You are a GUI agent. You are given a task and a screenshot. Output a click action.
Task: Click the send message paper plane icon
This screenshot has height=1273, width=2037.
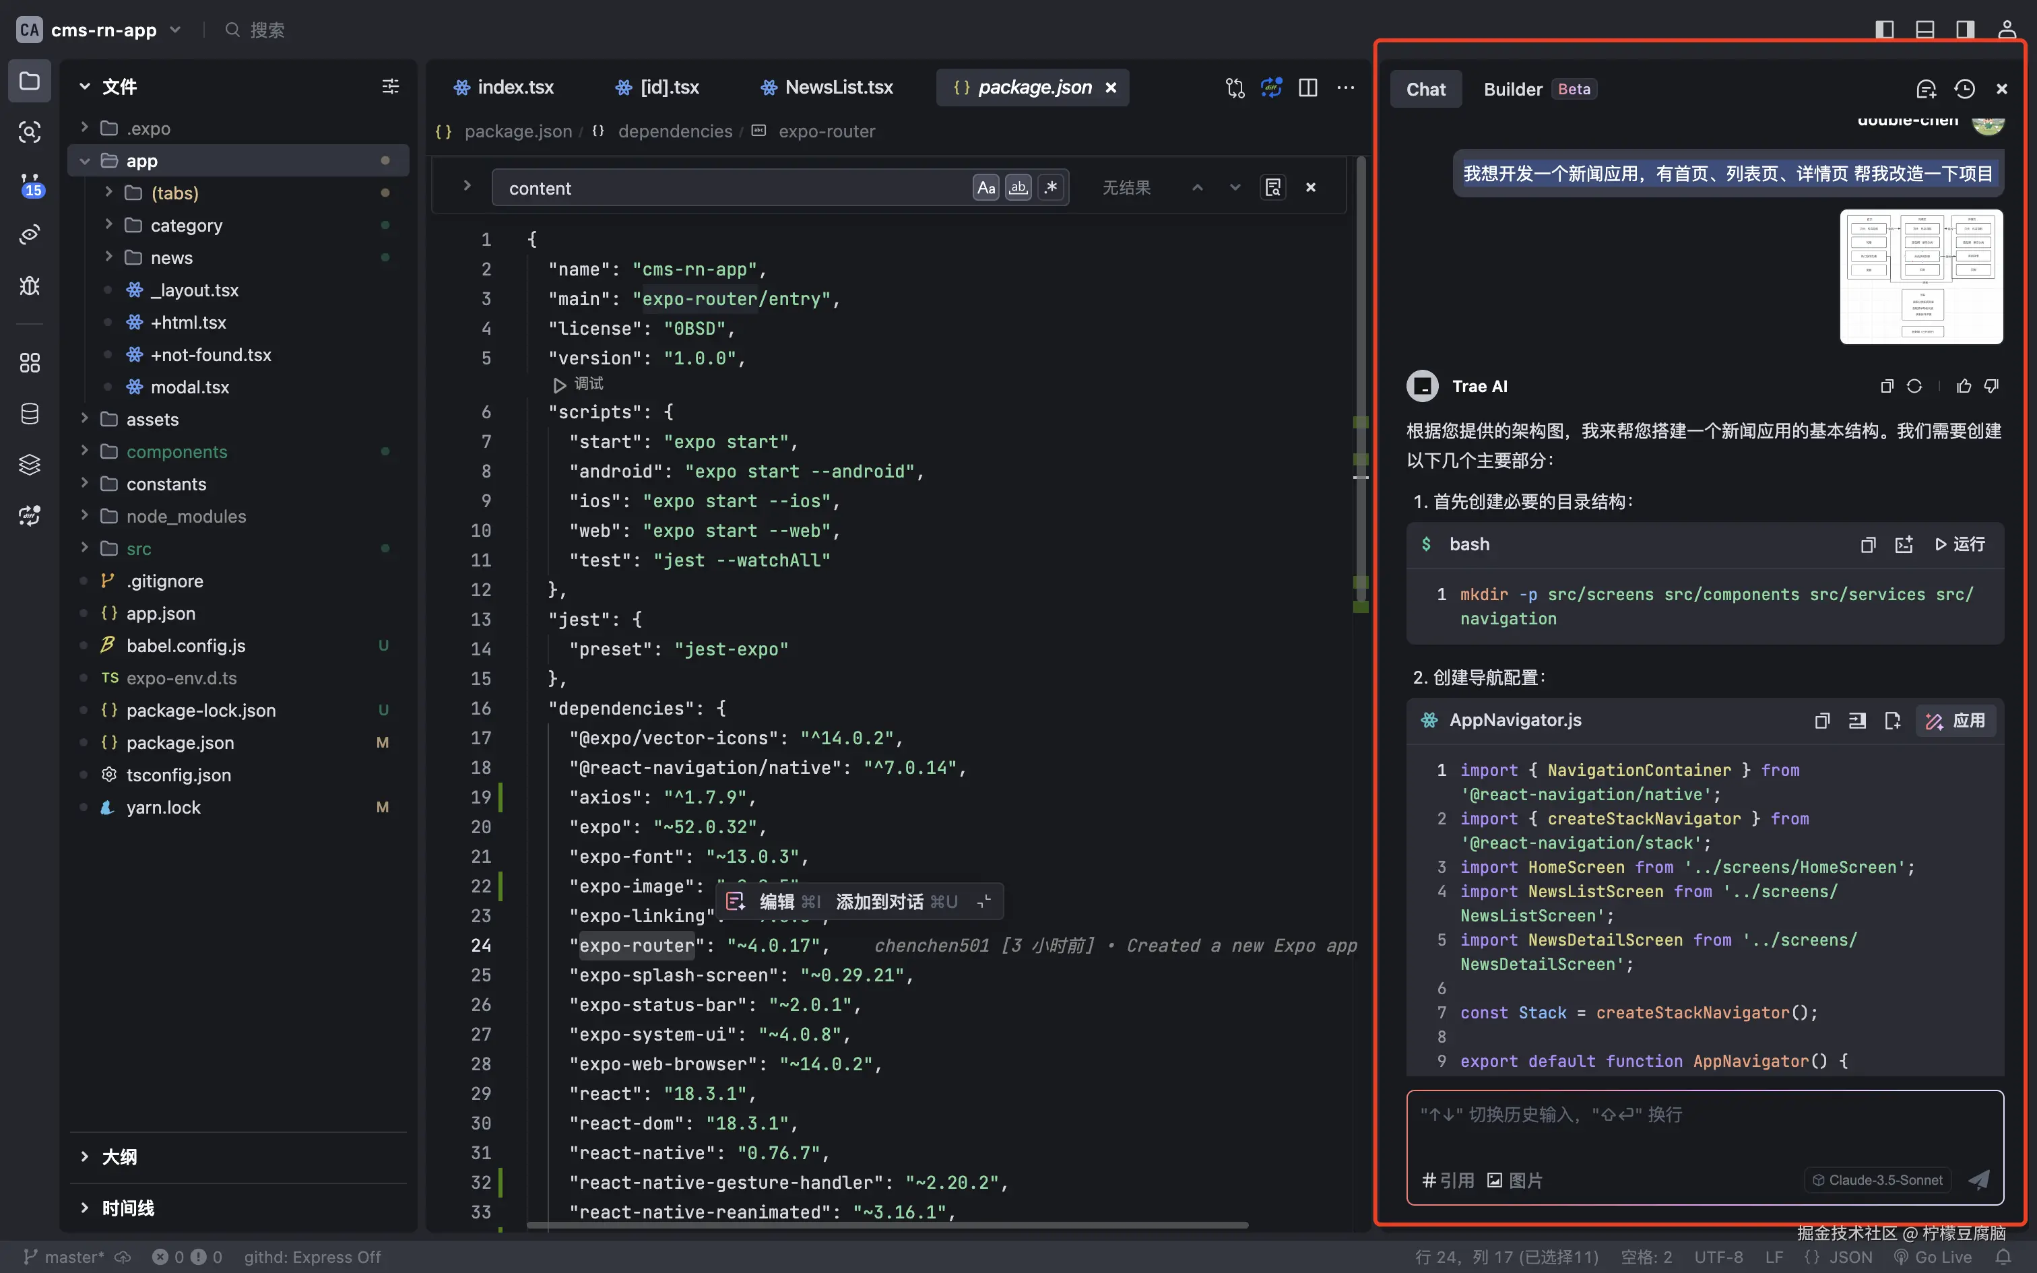pos(1979,1179)
